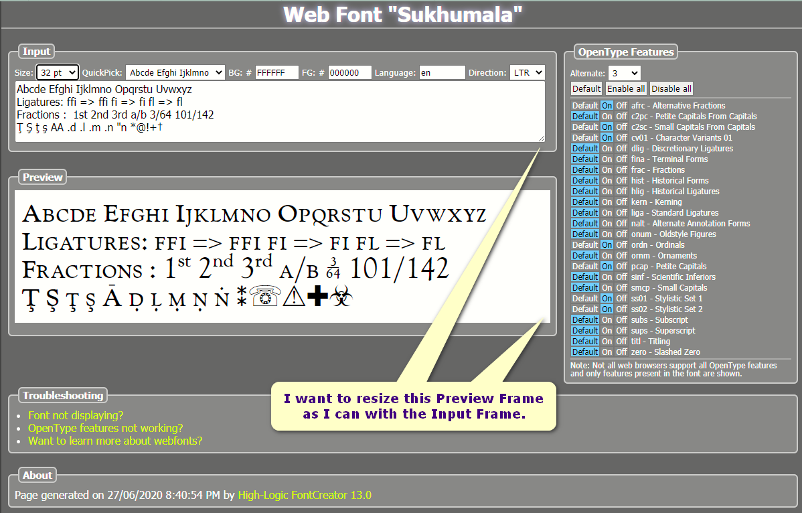Open Want to learn more about webfonts link

[x=115, y=441]
